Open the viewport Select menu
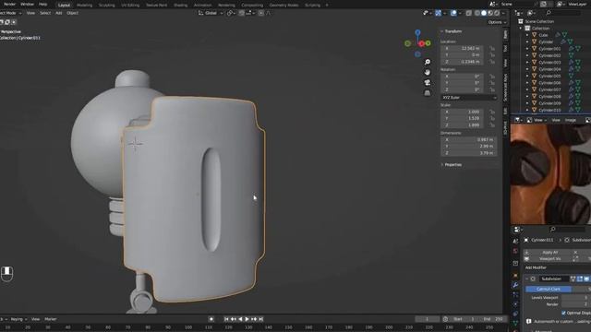 45,13
